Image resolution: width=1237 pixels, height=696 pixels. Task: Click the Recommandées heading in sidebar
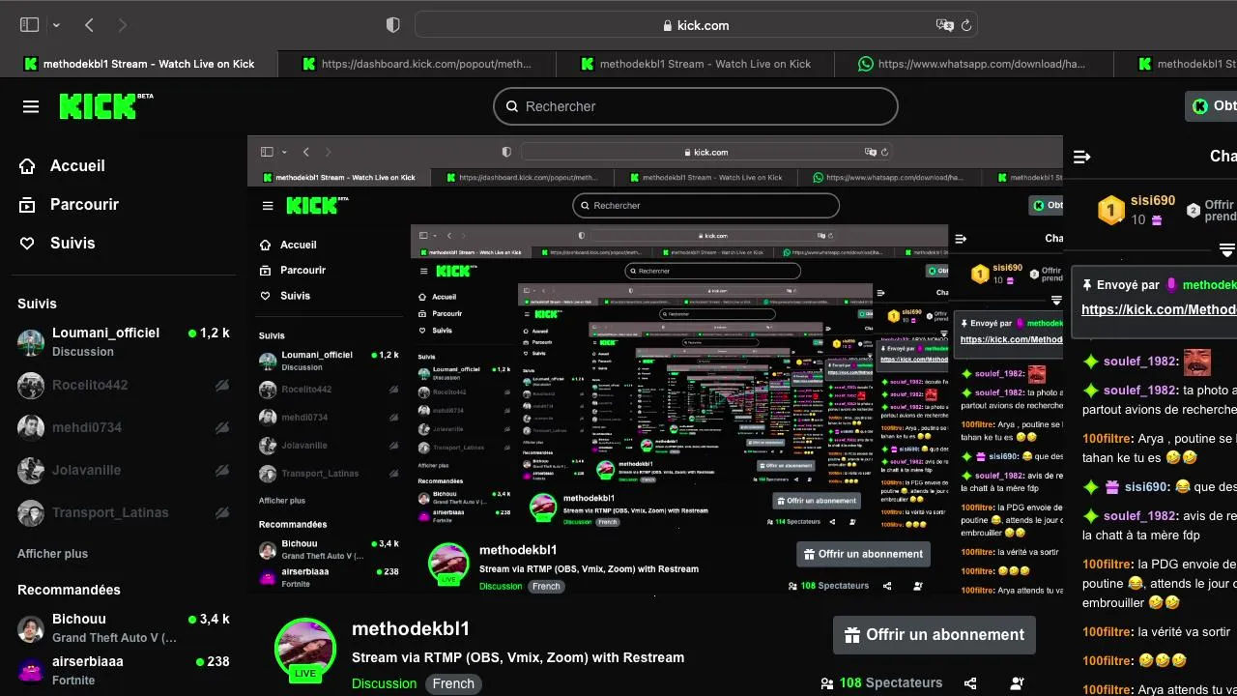(x=69, y=590)
